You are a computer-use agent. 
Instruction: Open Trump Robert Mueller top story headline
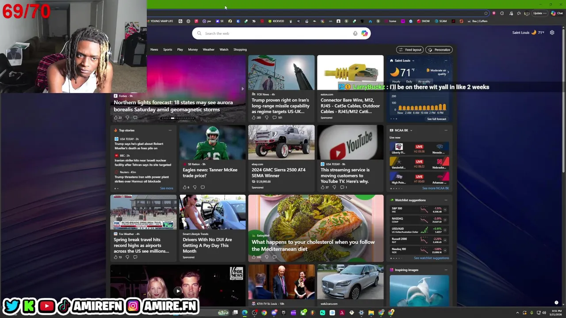(139, 146)
